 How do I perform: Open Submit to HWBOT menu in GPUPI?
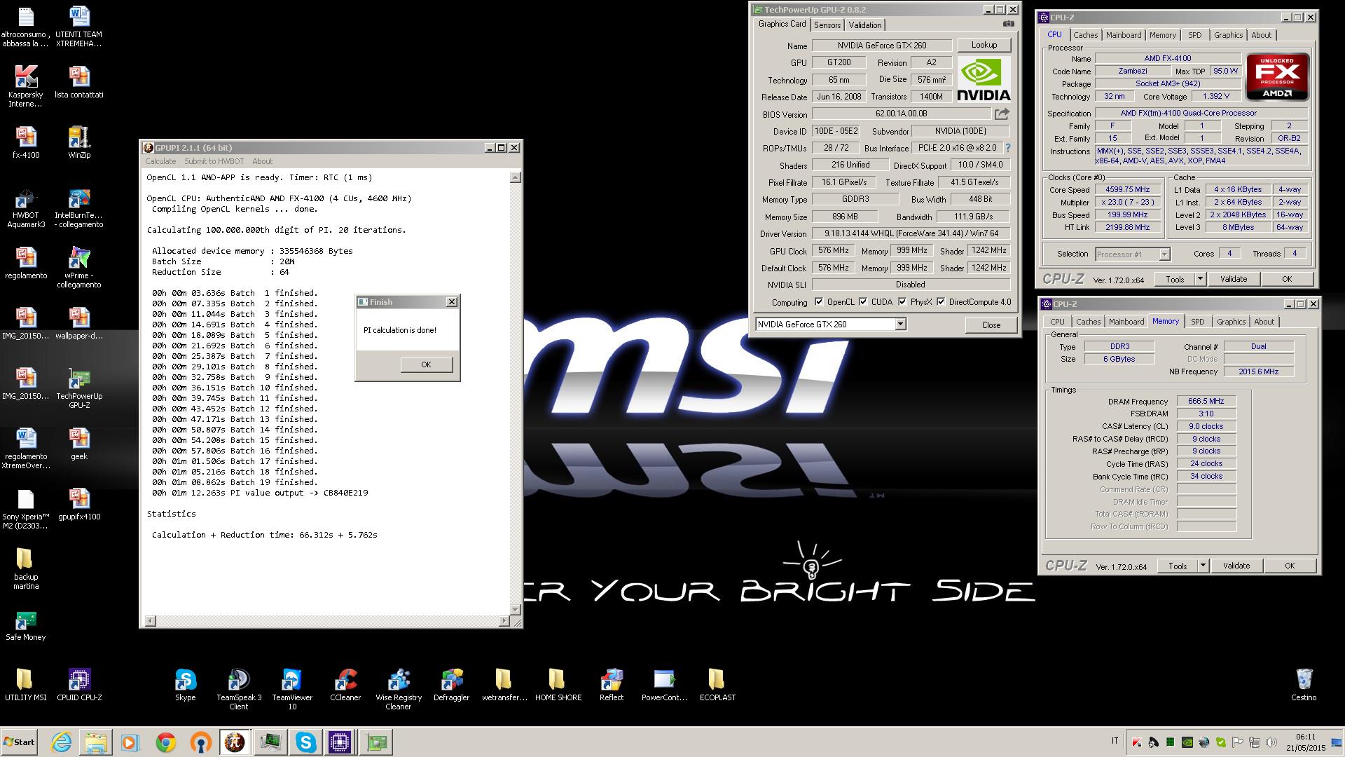214,161
